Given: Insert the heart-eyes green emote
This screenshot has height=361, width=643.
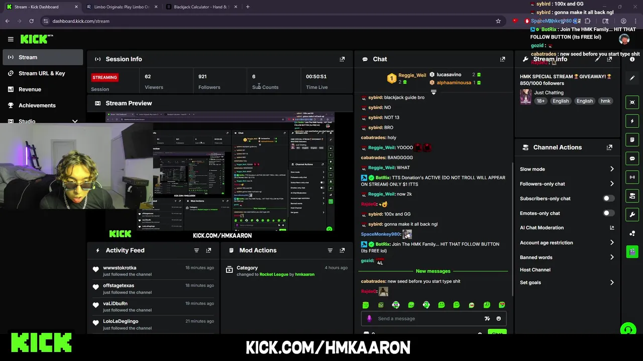Looking at the screenshot, I should coord(501,305).
